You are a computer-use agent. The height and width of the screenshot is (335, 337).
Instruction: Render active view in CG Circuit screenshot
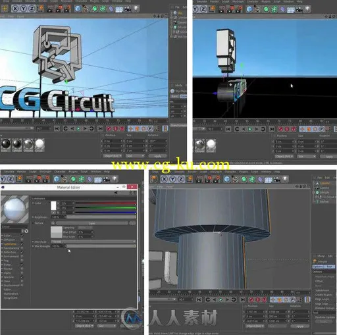[51, 9]
